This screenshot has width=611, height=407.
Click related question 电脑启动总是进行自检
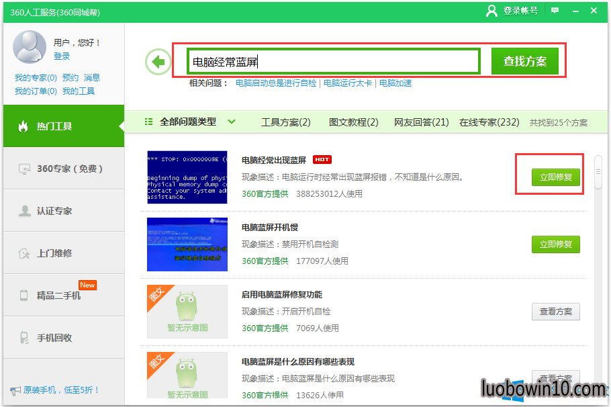[x=276, y=83]
